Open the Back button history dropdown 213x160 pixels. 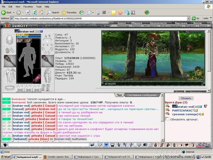(14, 12)
